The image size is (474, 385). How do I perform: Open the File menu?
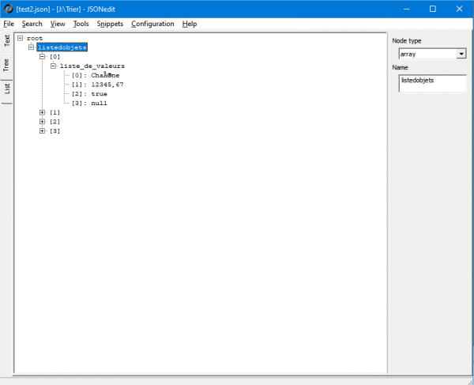9,24
